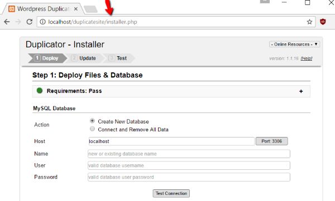Click the browser forward arrow
Screen dimensions: 335x201
pos(18,22)
